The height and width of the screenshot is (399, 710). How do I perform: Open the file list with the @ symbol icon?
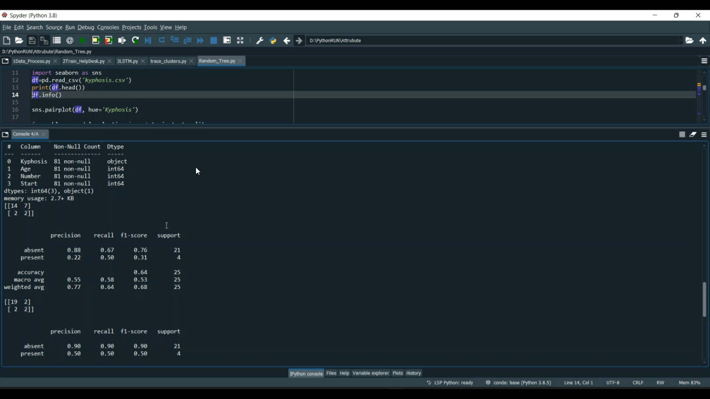70,41
